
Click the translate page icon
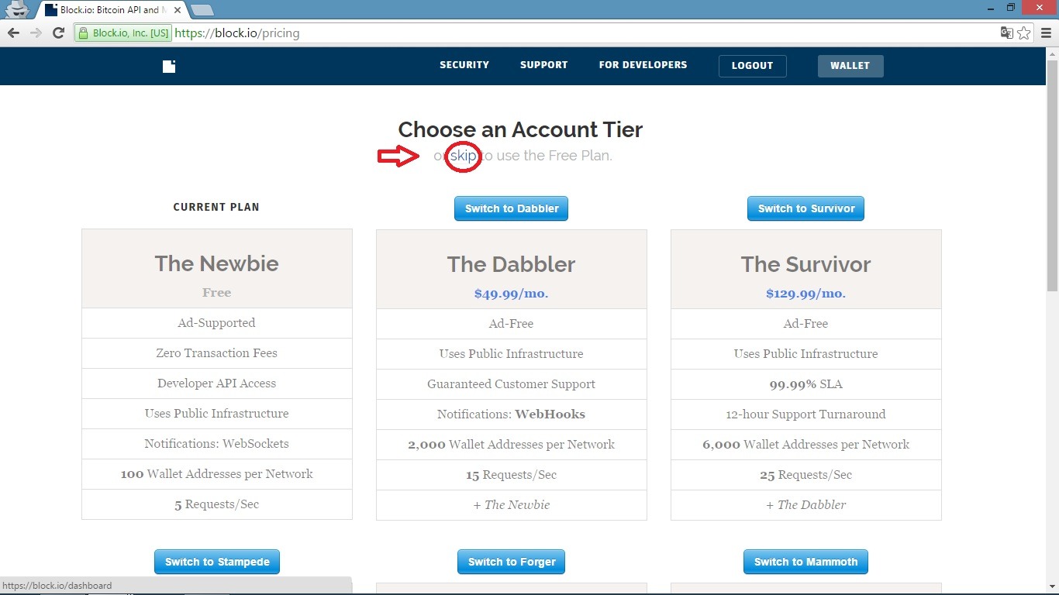1006,33
